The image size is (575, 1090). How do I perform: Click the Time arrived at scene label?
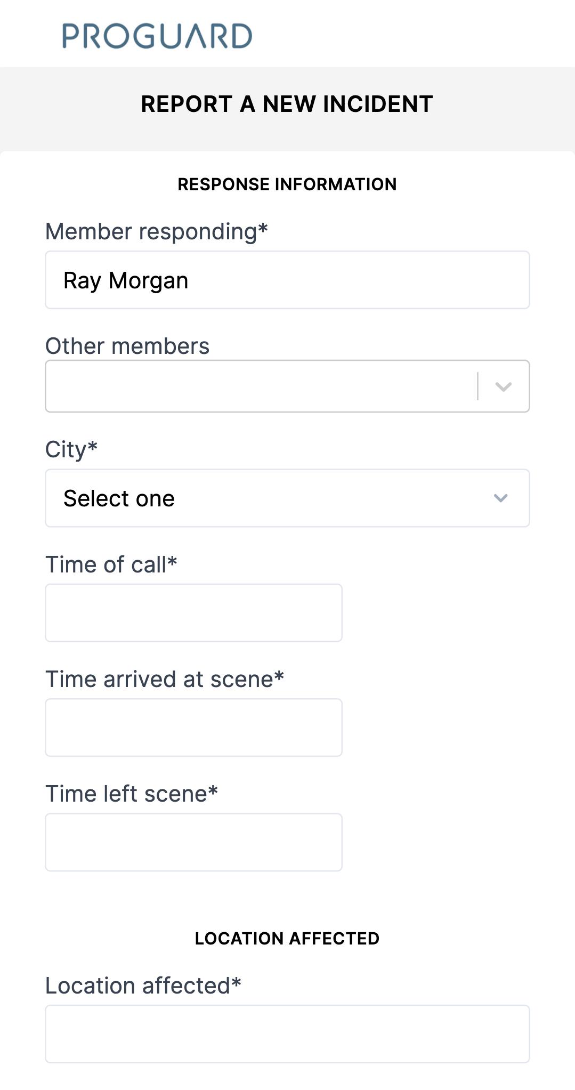(x=165, y=679)
